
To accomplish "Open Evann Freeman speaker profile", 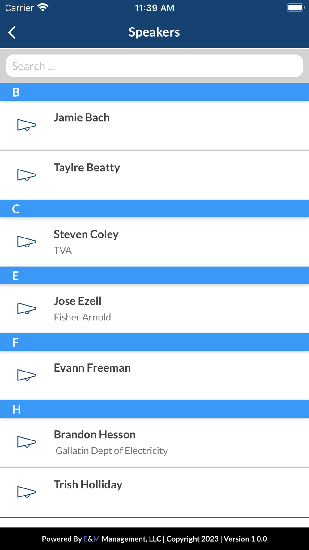I will (154, 376).
